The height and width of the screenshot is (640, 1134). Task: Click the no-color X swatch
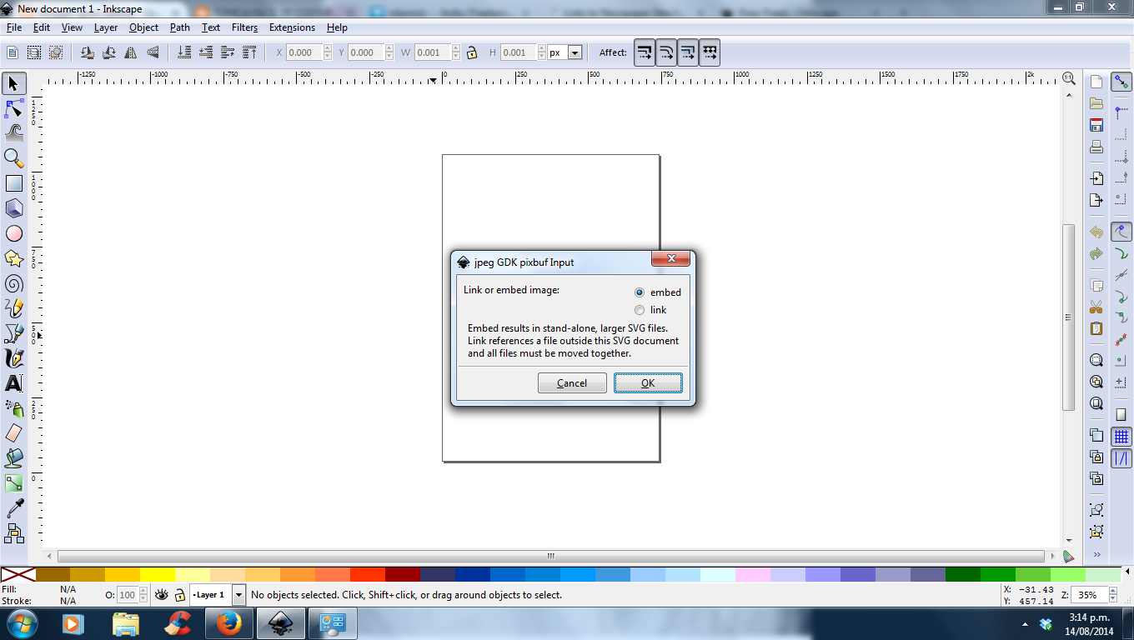18,575
